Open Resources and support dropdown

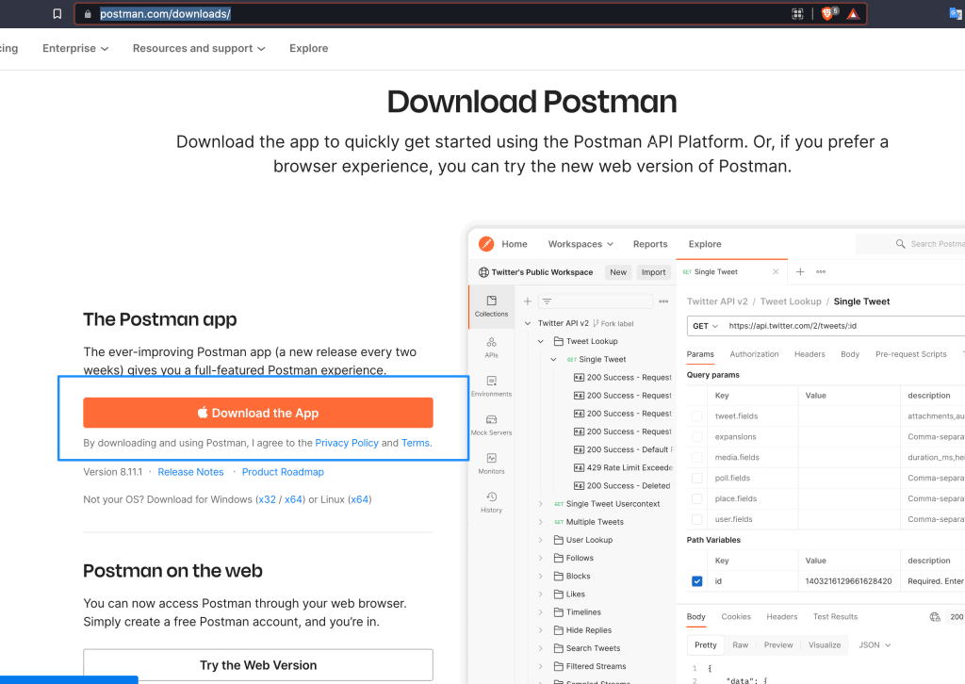click(x=199, y=48)
